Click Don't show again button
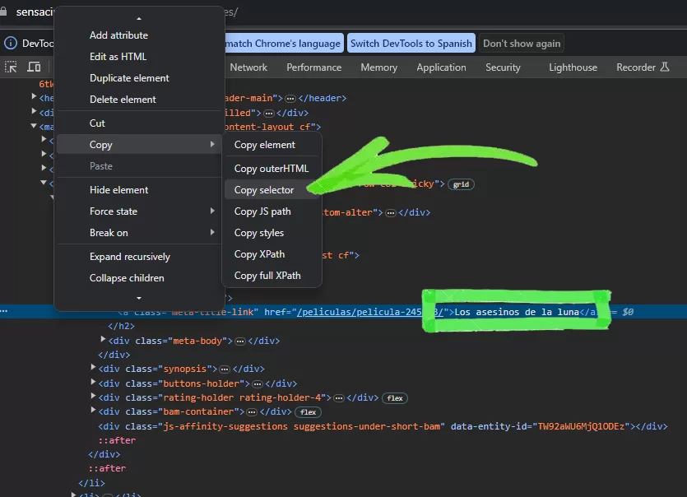Viewport: 687px width, 497px height. 522,44
